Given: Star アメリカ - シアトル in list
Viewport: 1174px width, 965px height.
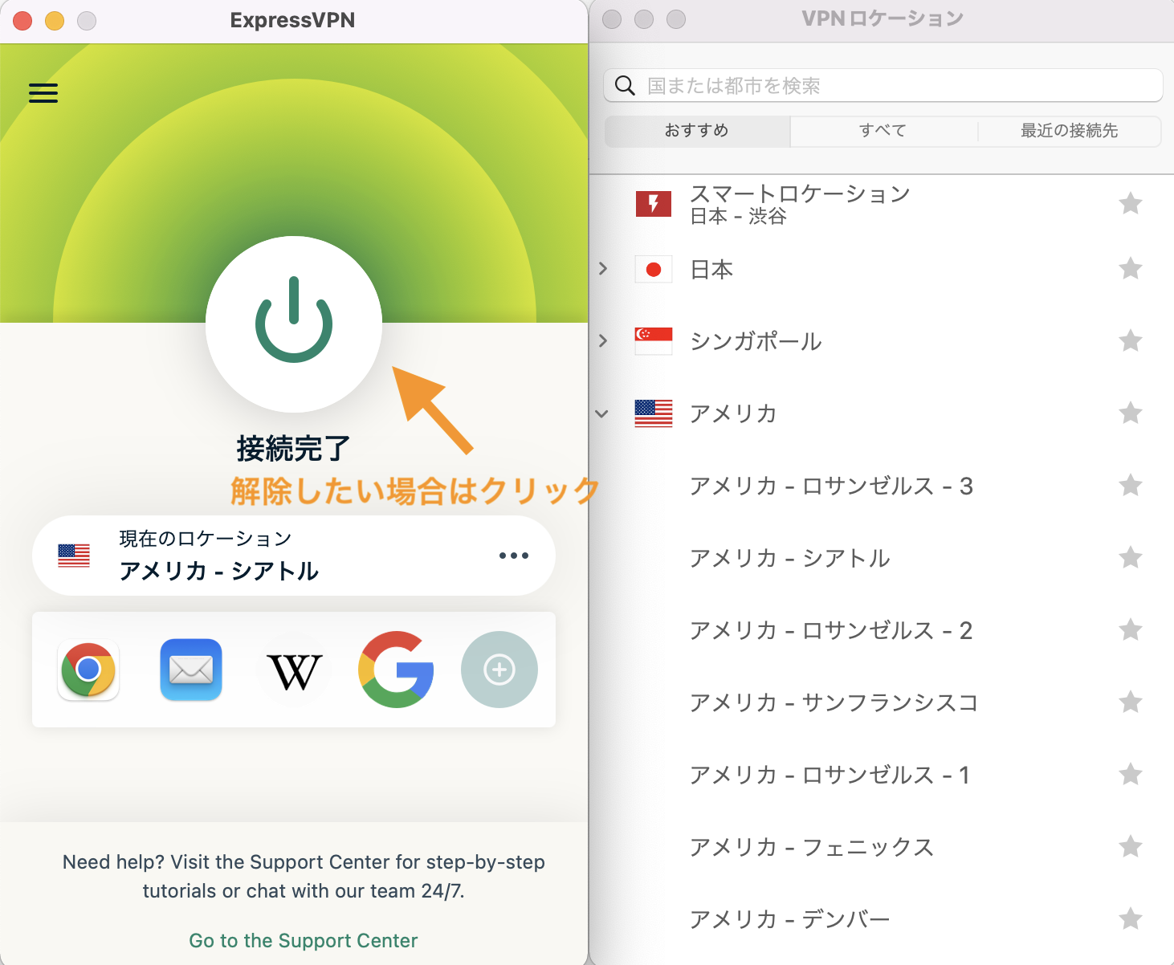Looking at the screenshot, I should tap(1131, 557).
